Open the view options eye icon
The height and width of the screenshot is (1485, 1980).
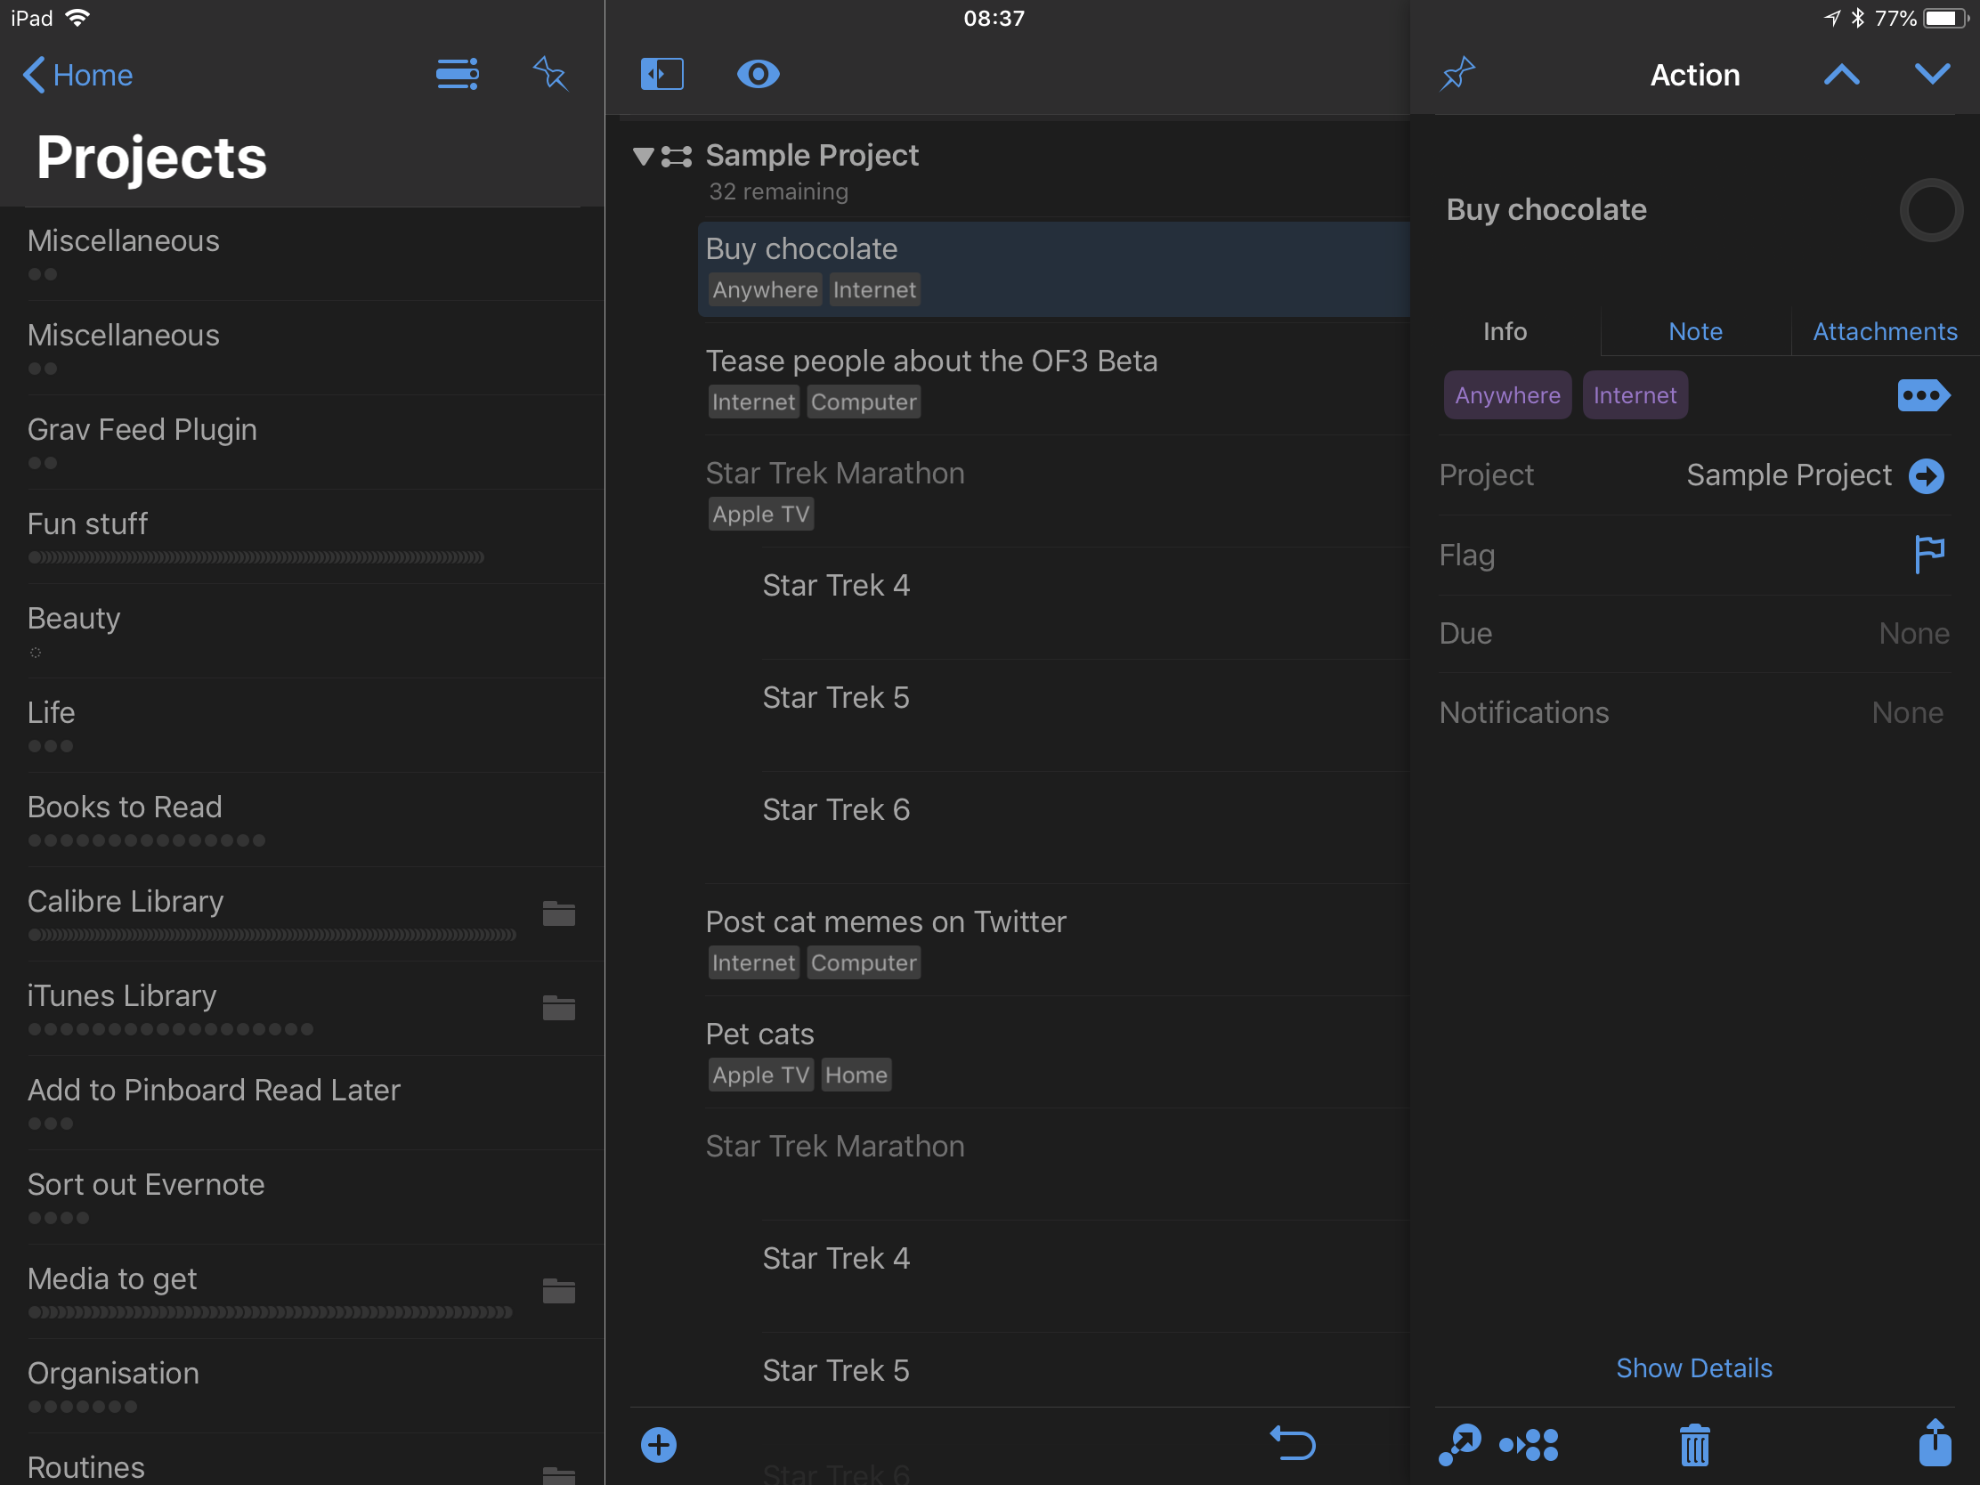tap(758, 74)
